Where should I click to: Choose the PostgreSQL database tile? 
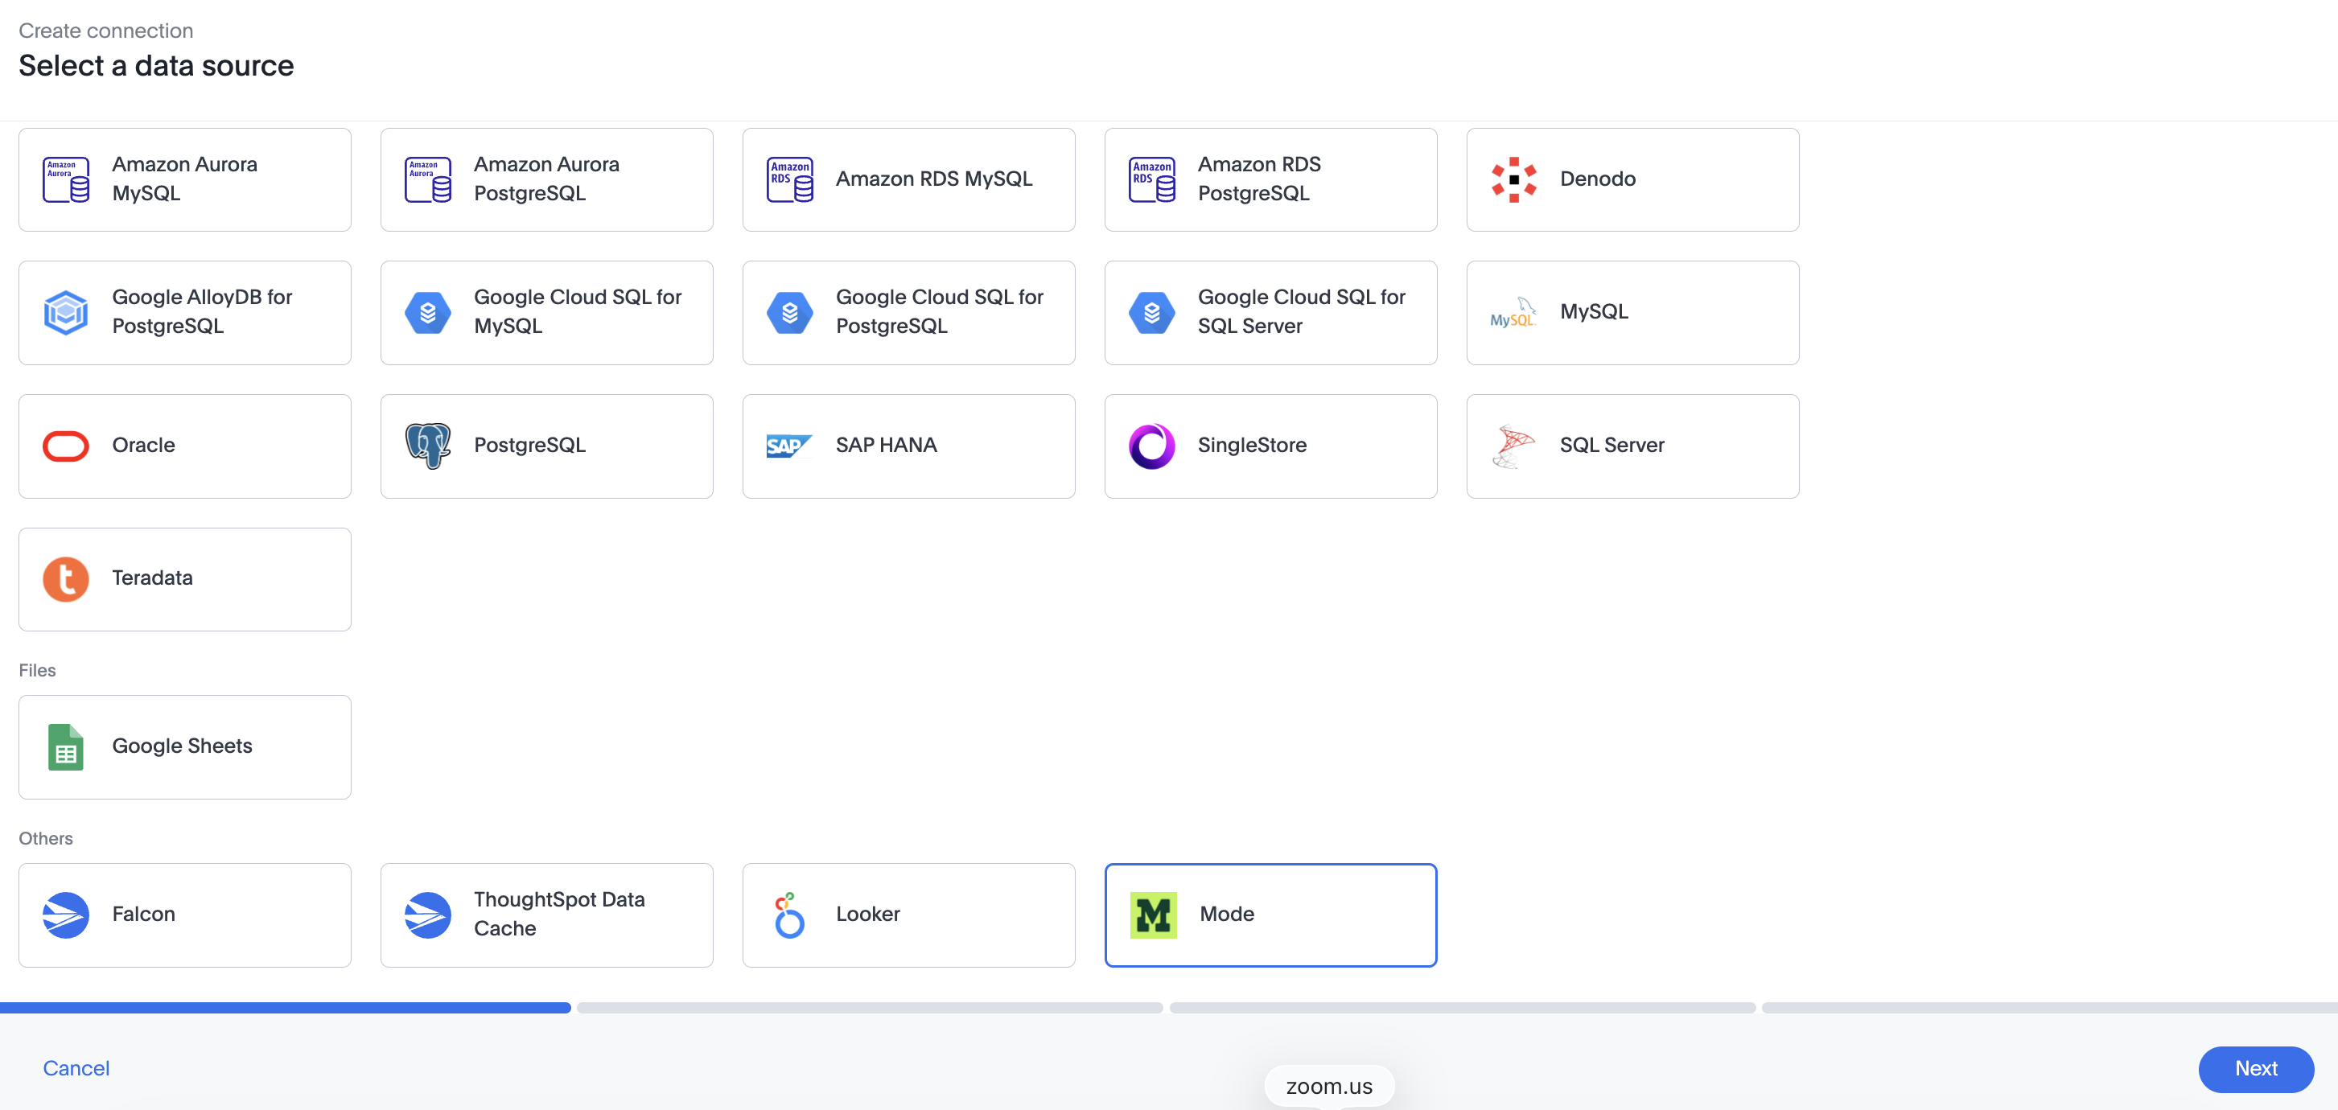coord(545,446)
